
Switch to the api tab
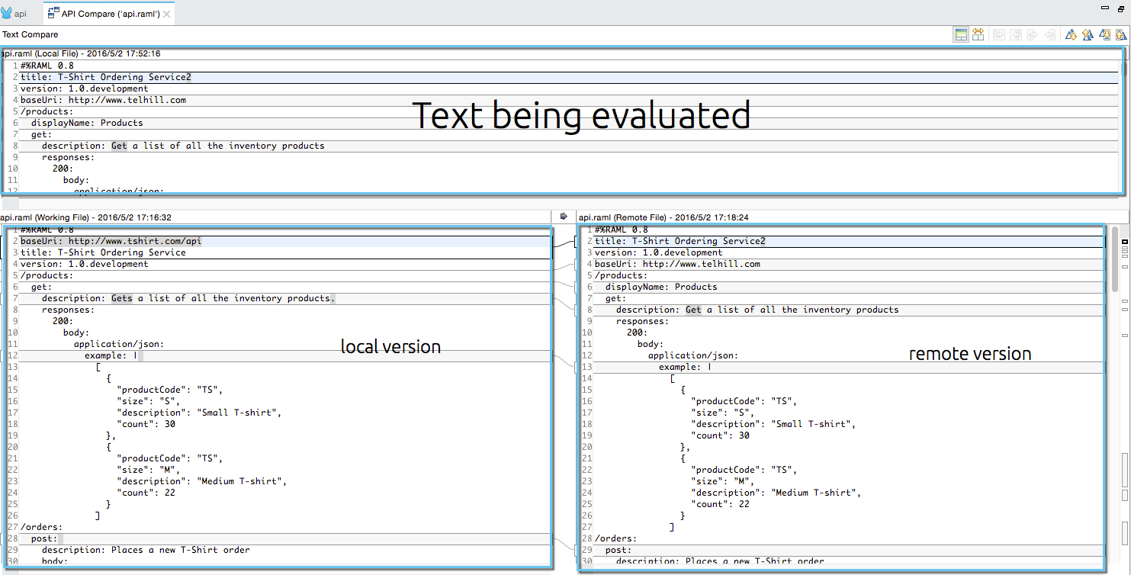point(18,12)
